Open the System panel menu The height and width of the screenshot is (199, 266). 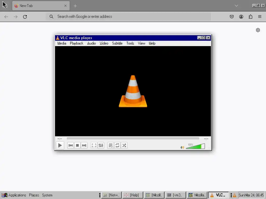click(x=47, y=195)
